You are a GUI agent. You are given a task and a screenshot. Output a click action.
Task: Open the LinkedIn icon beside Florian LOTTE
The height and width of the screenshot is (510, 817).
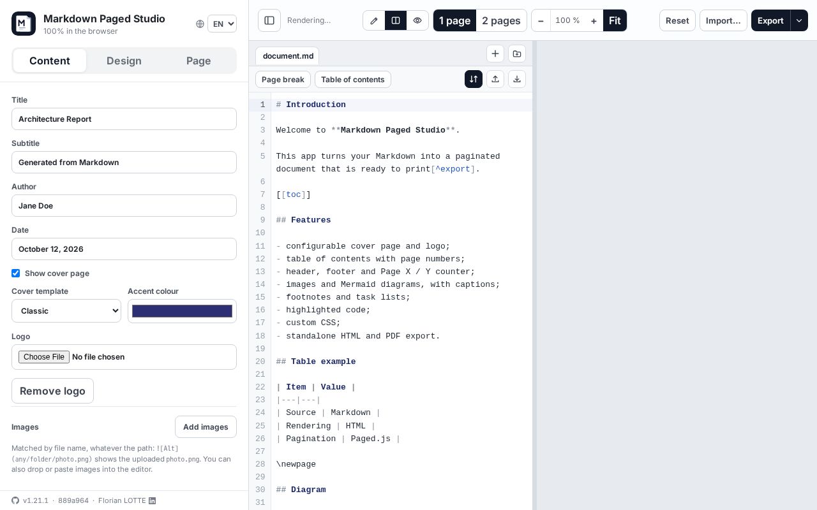tap(152, 500)
